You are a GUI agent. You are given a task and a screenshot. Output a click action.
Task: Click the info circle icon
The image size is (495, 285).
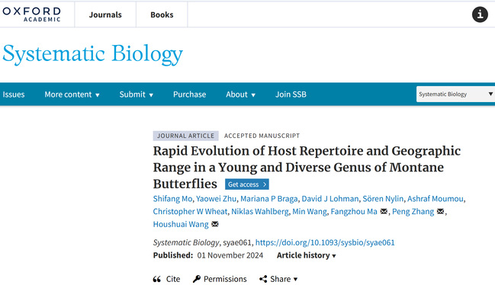tap(480, 14)
